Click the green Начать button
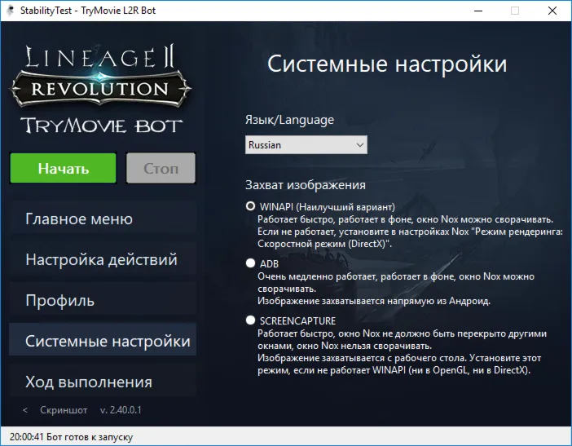 63,168
